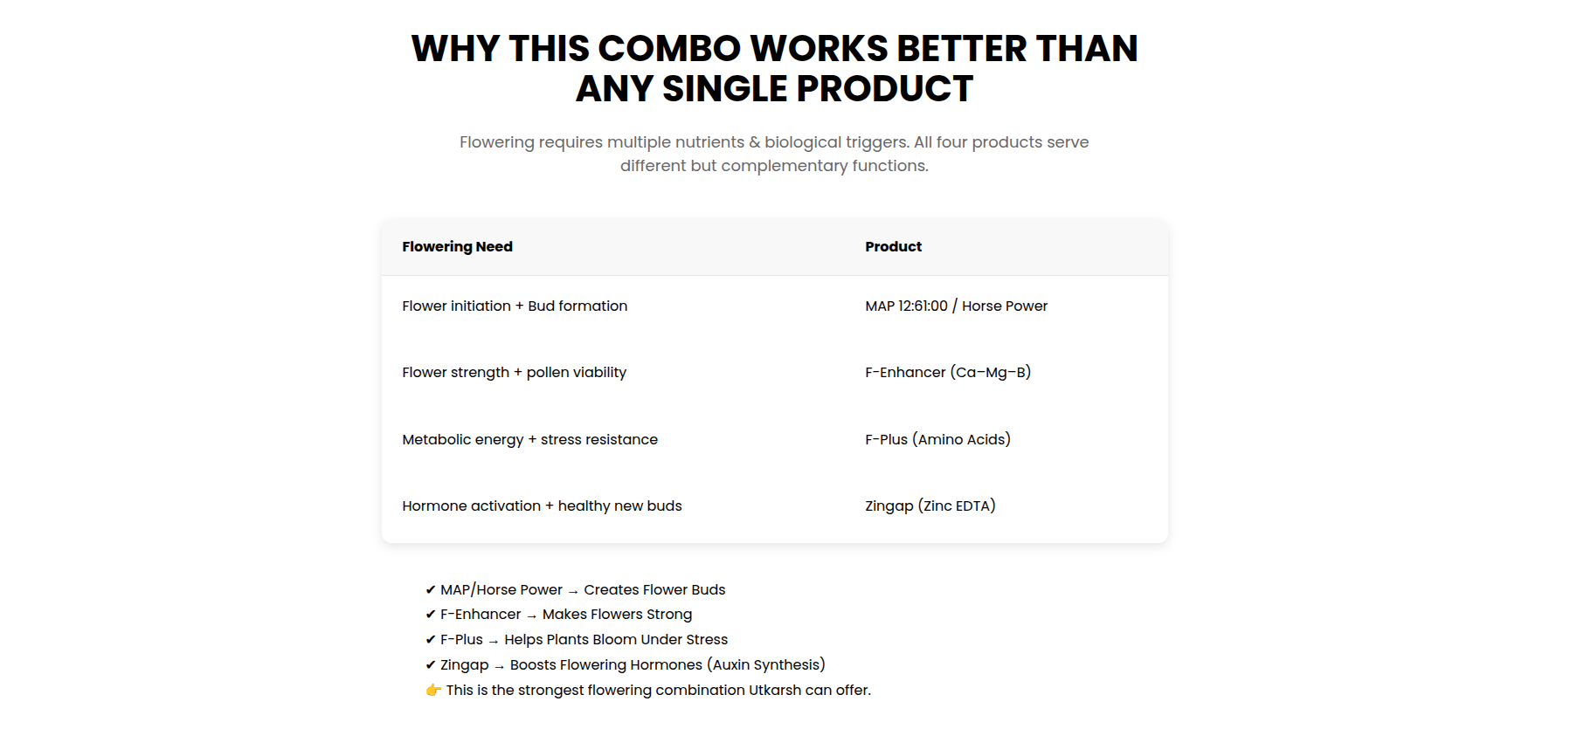Click the pointing hand emoji icon
Viewport: 1570px width, 729px height.
tap(433, 691)
